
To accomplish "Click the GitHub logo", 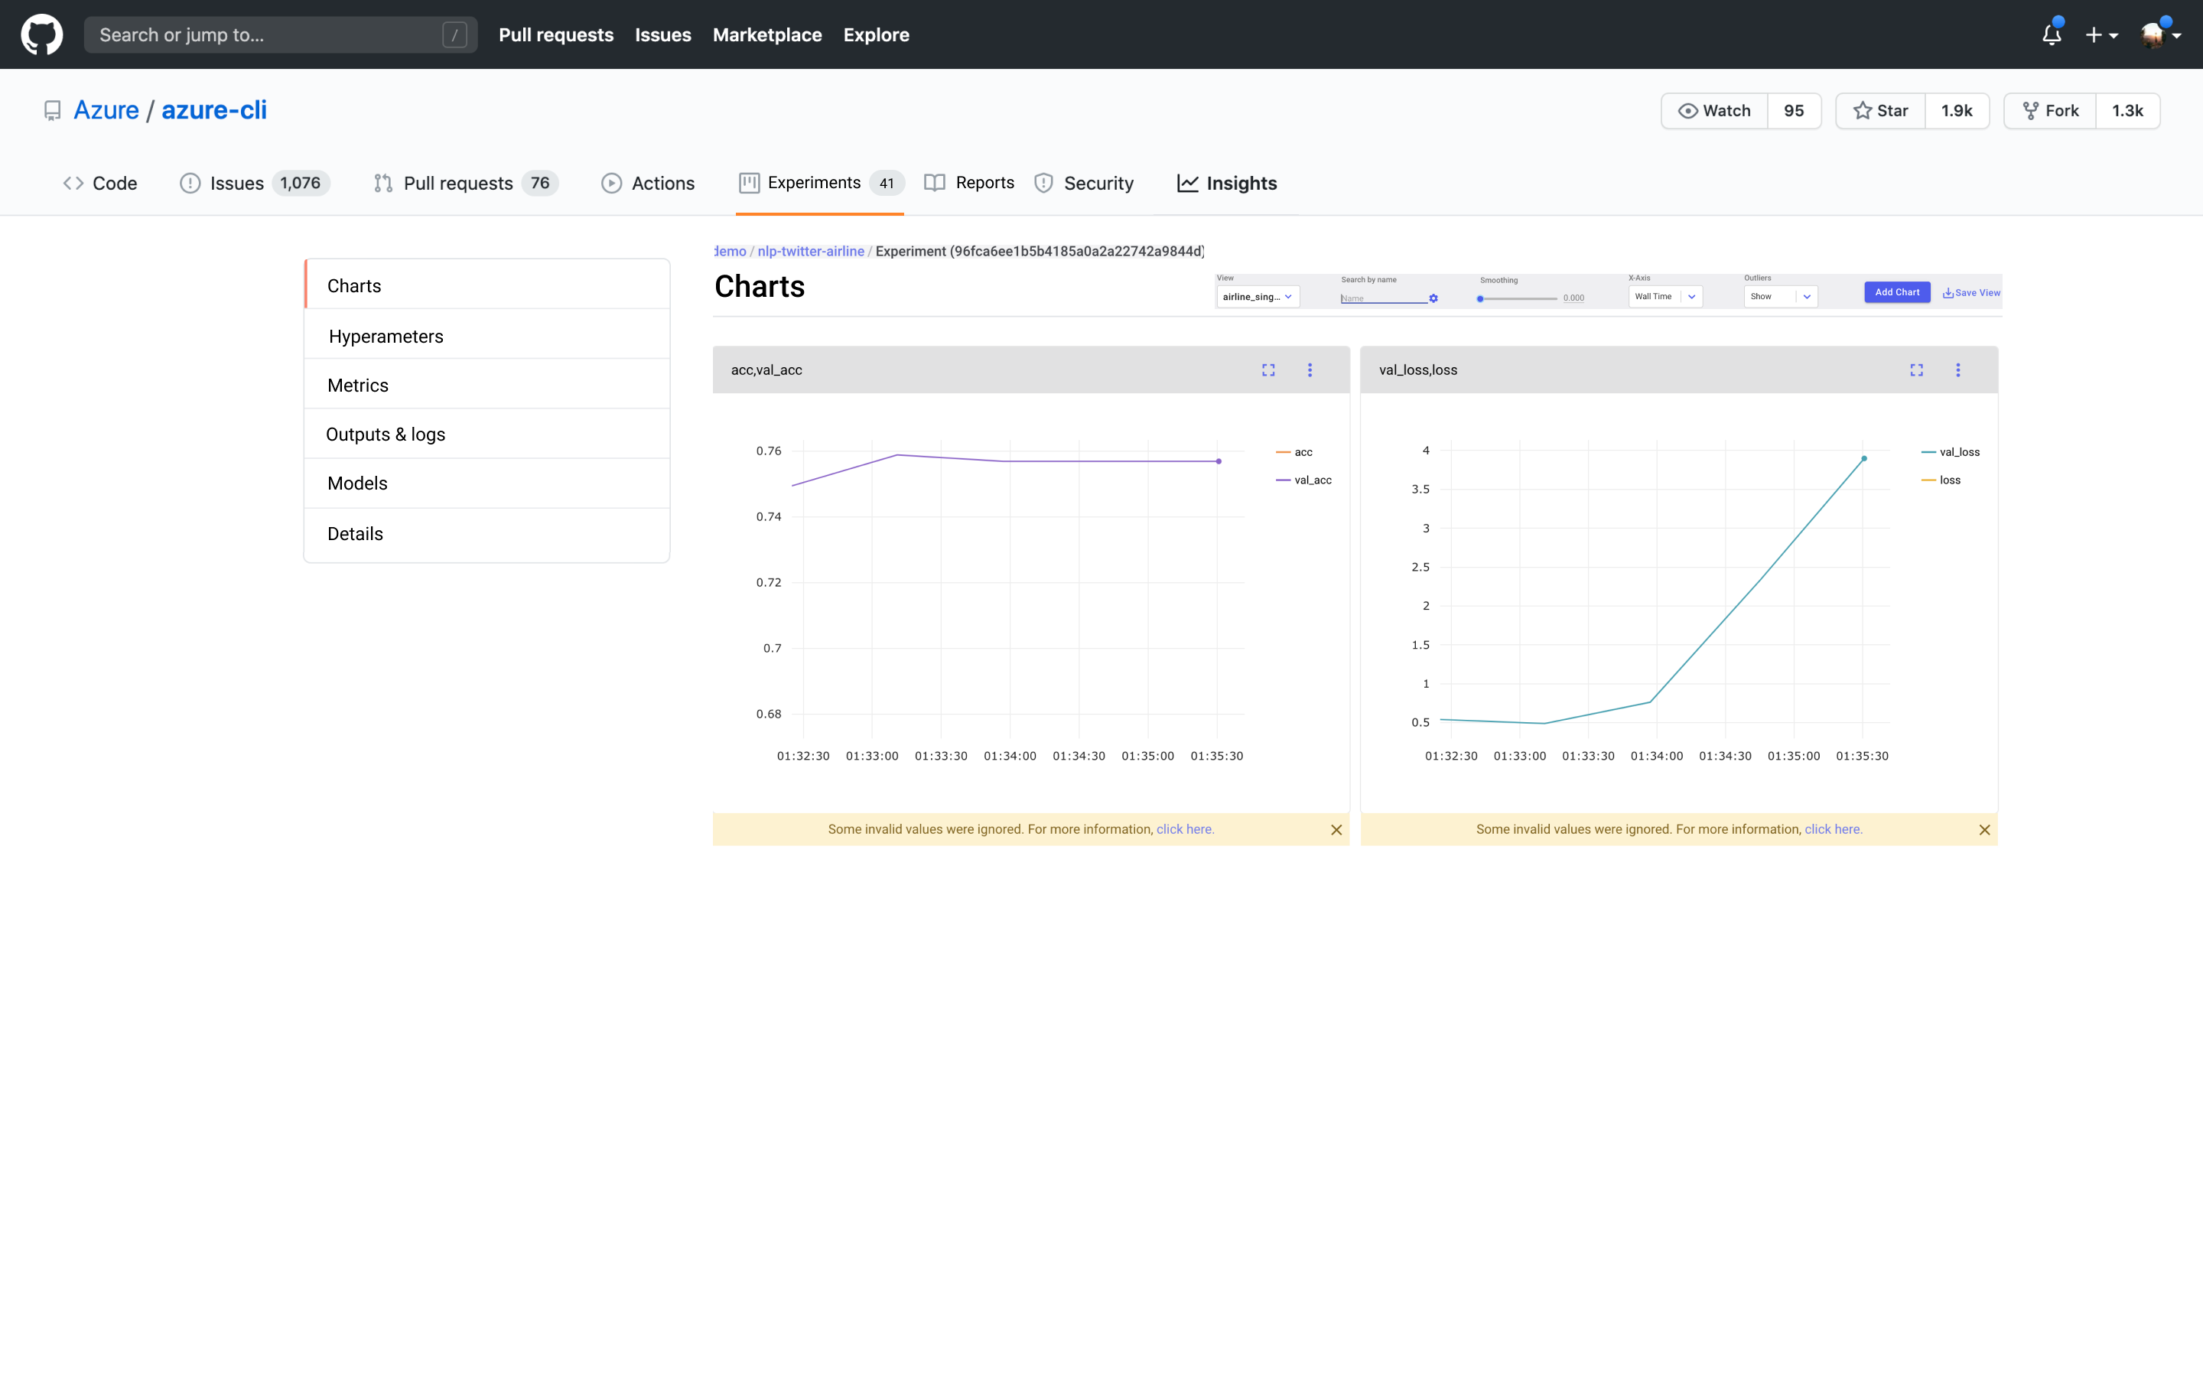I will tap(42, 34).
